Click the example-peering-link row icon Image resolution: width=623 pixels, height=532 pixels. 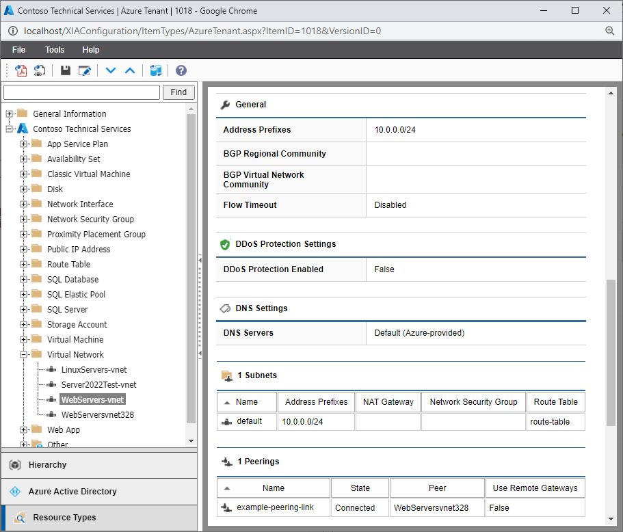click(x=226, y=508)
